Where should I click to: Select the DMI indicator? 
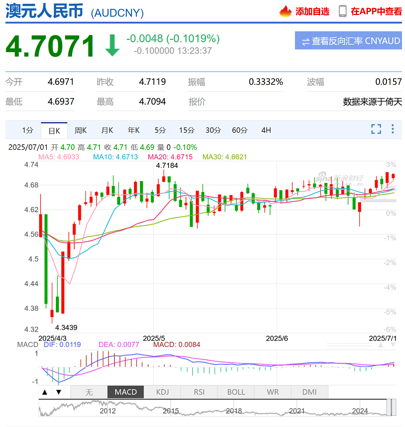pos(309,392)
